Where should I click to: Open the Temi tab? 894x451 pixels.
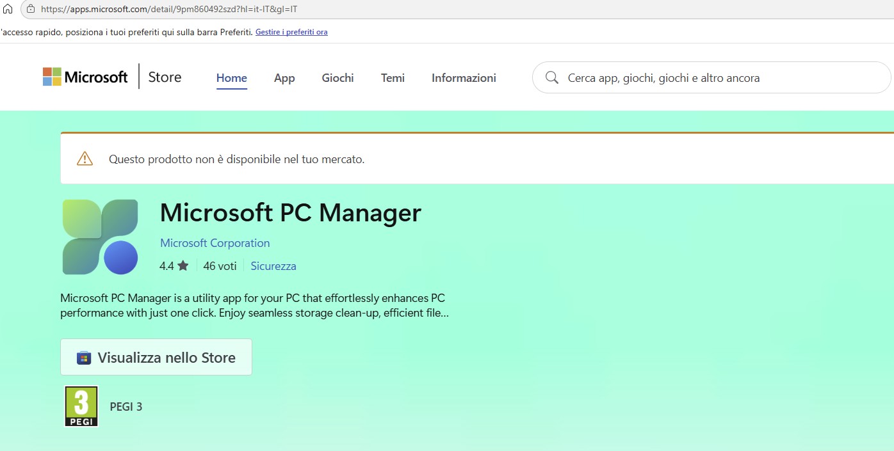(393, 78)
